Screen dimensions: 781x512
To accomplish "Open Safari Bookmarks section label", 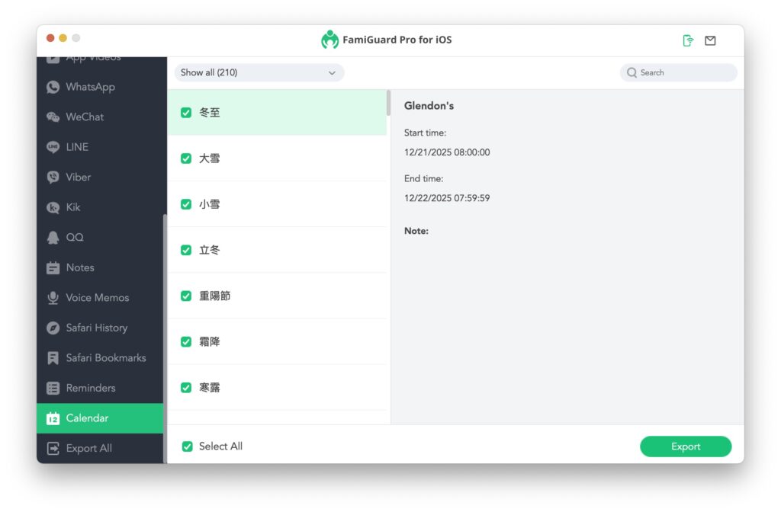I will point(105,358).
